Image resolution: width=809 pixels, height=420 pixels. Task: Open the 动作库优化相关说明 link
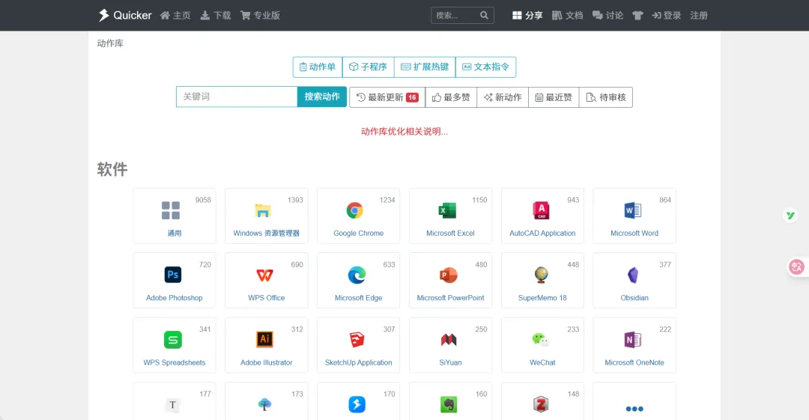(x=404, y=132)
